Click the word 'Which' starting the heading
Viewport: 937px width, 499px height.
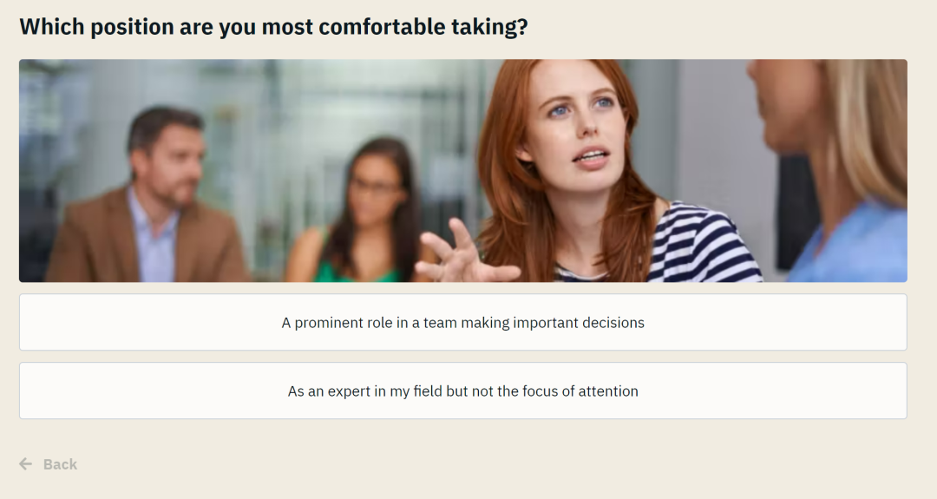click(x=52, y=27)
